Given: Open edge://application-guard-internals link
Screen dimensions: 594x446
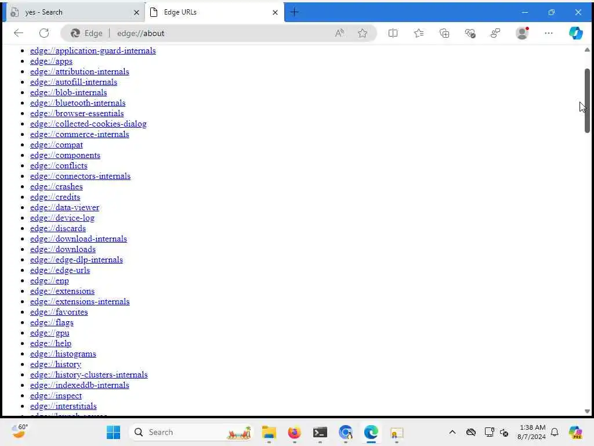Looking at the screenshot, I should point(93,51).
